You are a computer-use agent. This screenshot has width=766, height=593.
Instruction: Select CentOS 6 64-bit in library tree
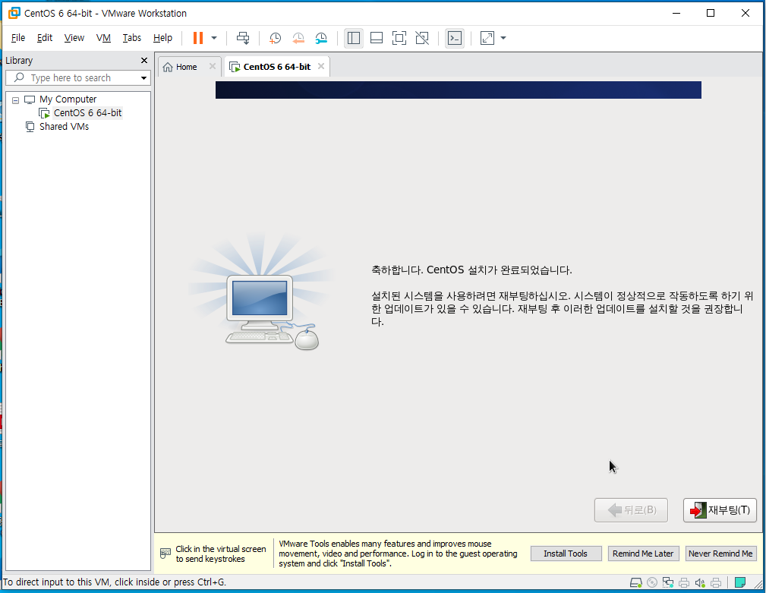coord(87,113)
